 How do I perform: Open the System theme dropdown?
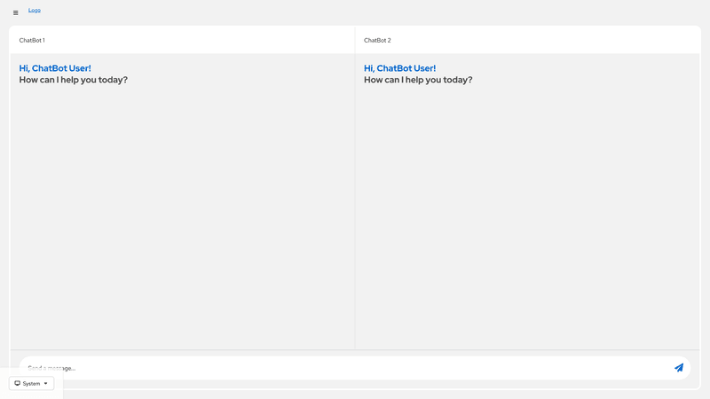31,383
